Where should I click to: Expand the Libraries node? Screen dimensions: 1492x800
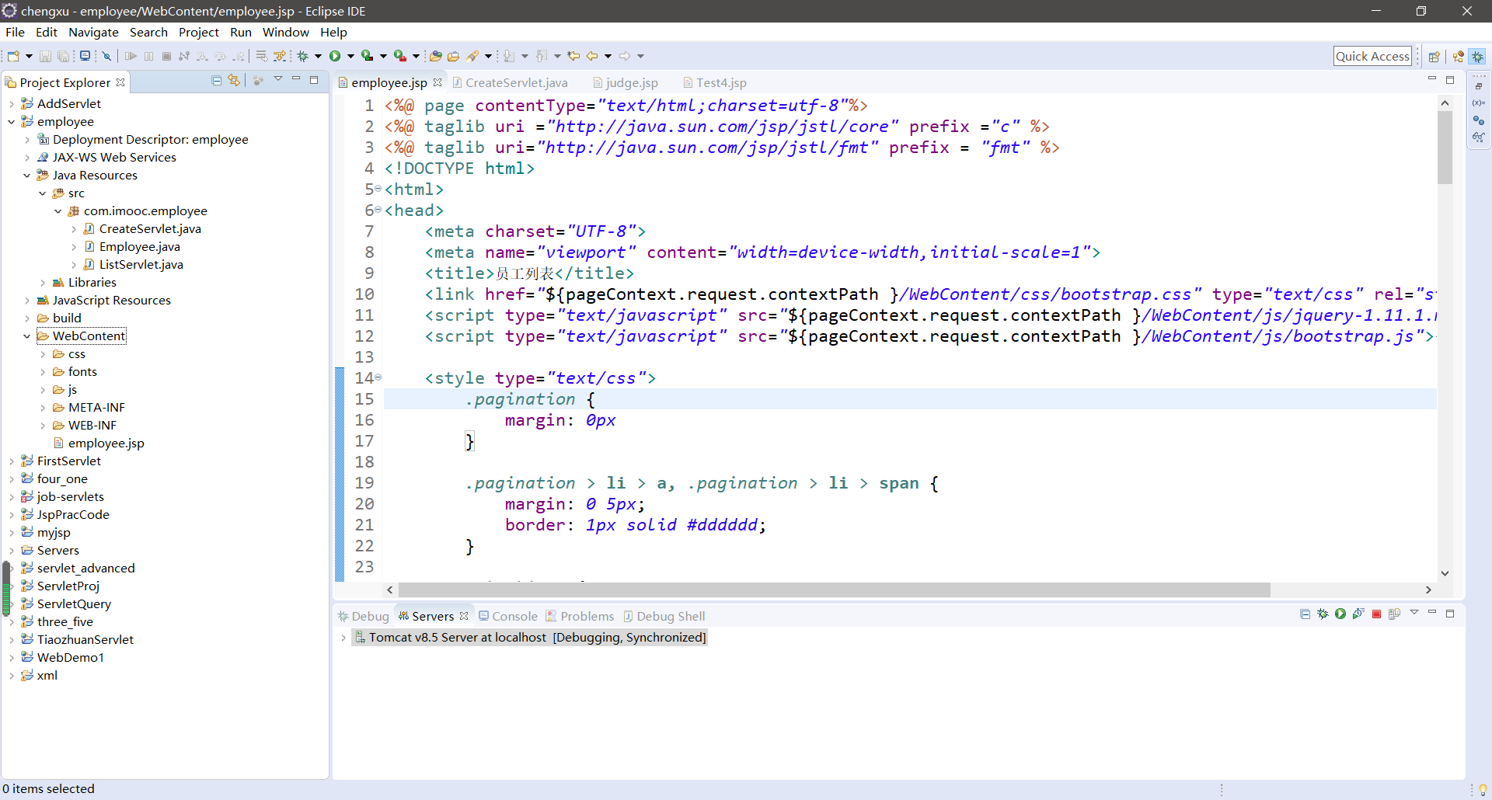tap(43, 283)
